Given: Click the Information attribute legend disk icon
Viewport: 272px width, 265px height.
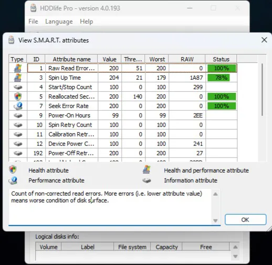Looking at the screenshot, I should (147, 181).
